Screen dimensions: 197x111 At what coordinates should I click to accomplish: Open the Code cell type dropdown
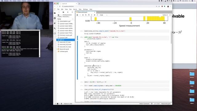coord(103,15)
